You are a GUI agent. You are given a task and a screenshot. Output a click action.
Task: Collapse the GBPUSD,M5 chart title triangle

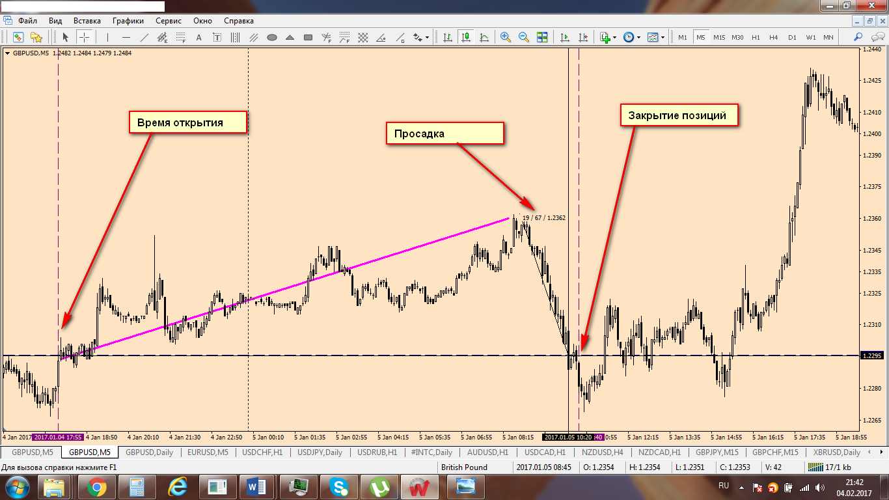7,53
